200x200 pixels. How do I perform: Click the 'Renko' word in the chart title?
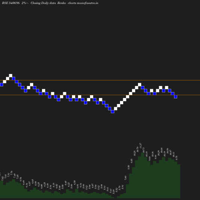tap(62, 3)
